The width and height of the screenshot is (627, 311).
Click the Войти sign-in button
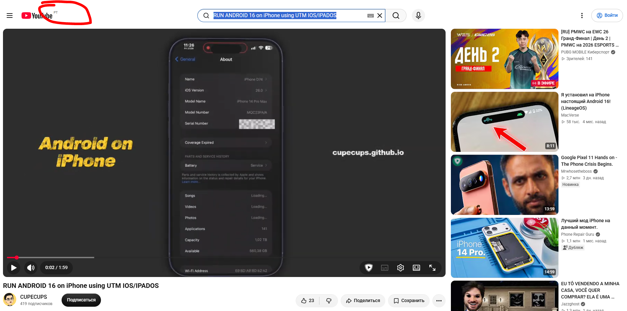click(607, 16)
